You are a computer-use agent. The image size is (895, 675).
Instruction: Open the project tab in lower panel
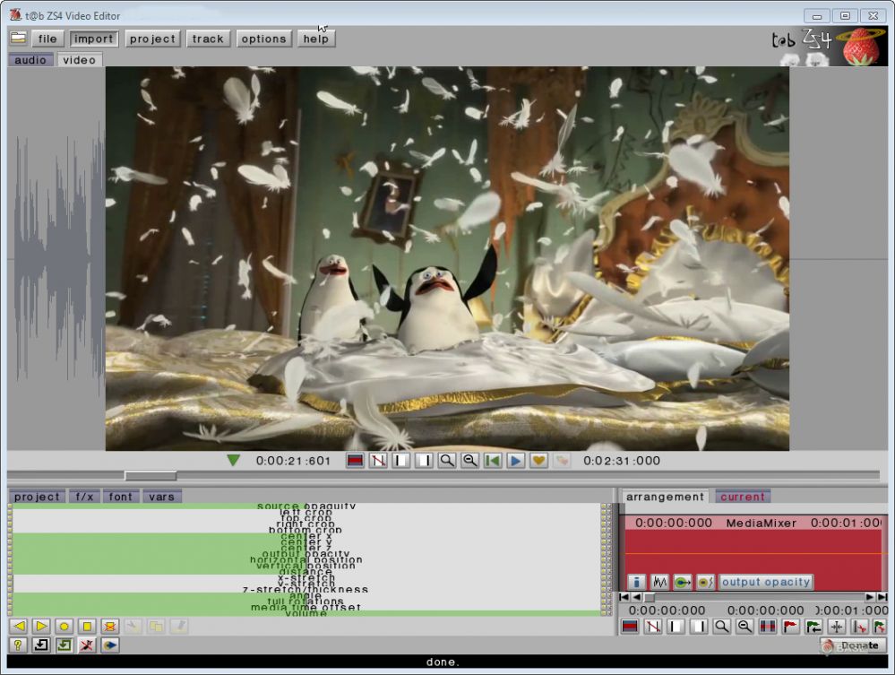click(x=37, y=497)
